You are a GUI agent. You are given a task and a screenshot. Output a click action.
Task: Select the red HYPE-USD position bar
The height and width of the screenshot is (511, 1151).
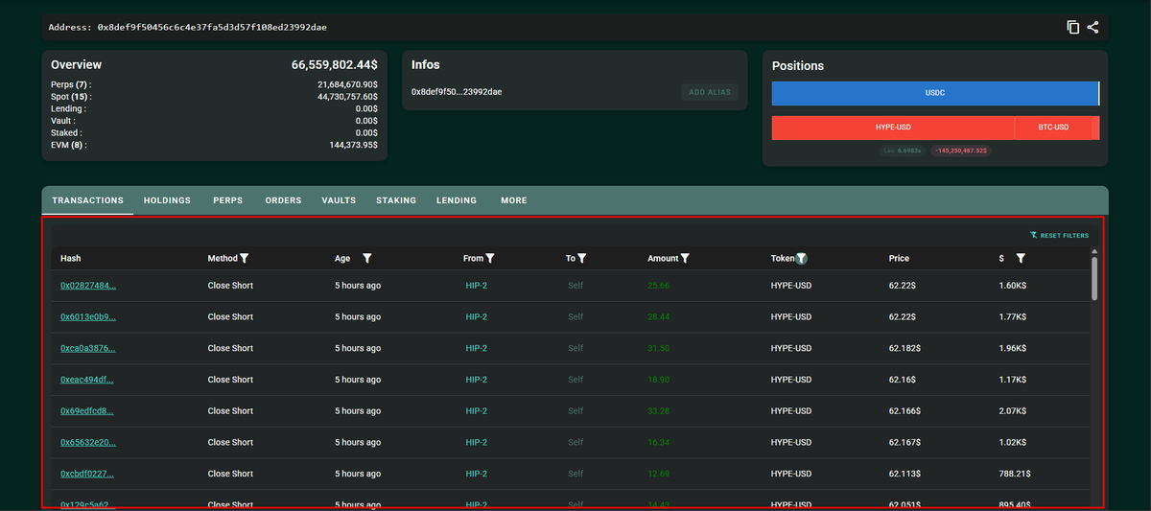point(893,128)
